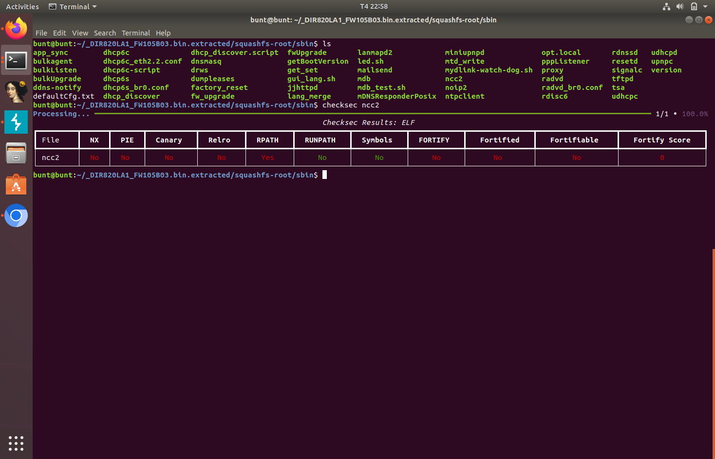
Task: Click the 100.0% progress value
Action: pyautogui.click(x=695, y=114)
